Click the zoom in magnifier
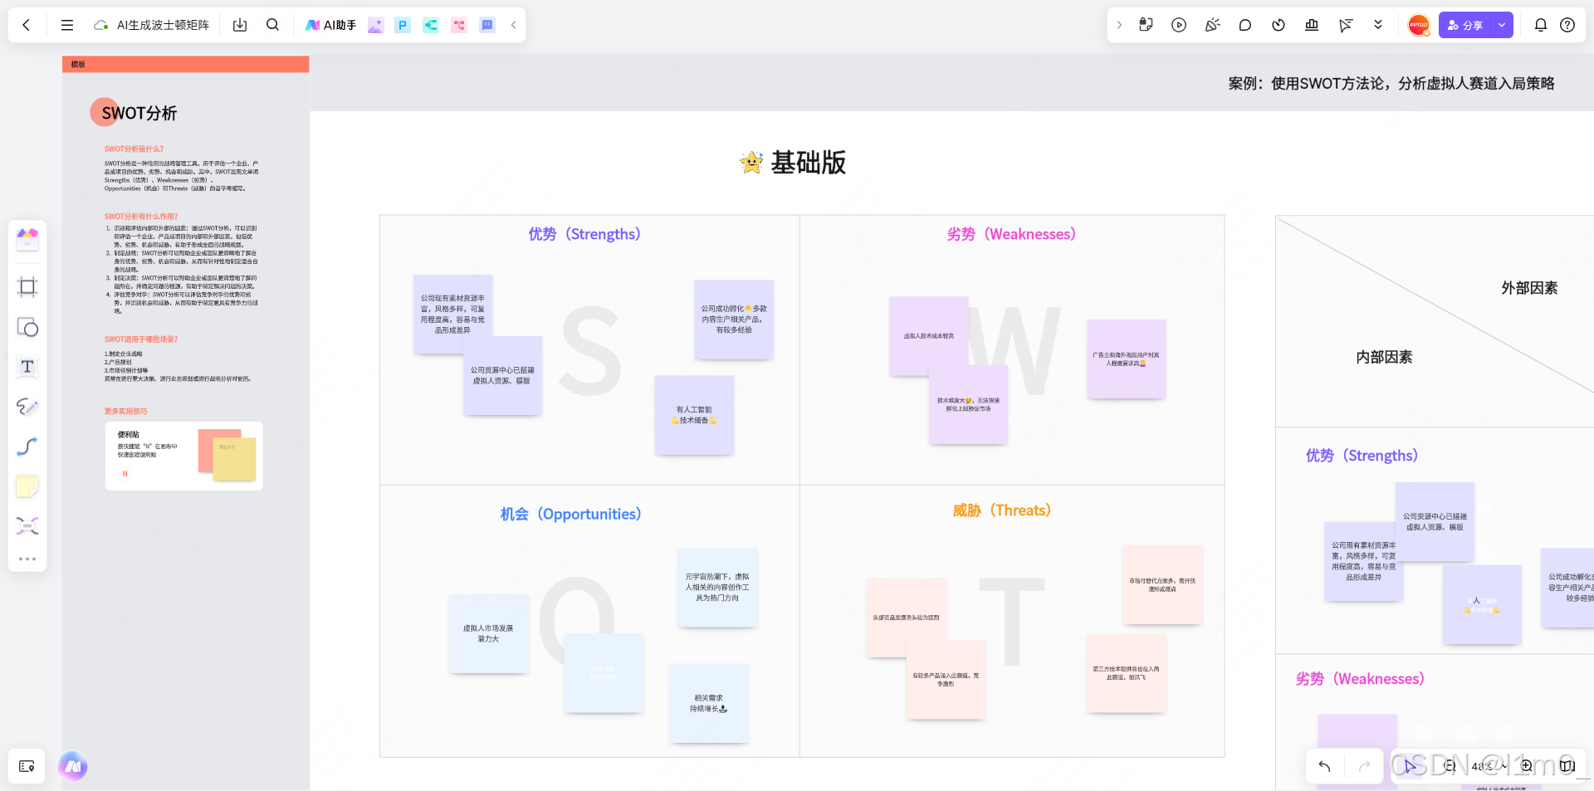 (x=1526, y=766)
